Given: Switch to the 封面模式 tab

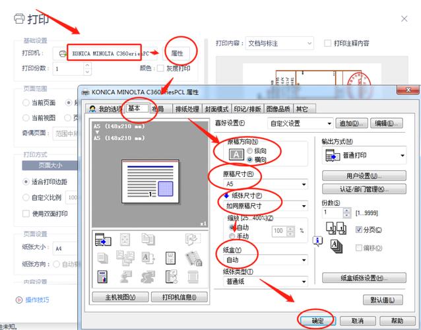Looking at the screenshot, I should [x=216, y=109].
